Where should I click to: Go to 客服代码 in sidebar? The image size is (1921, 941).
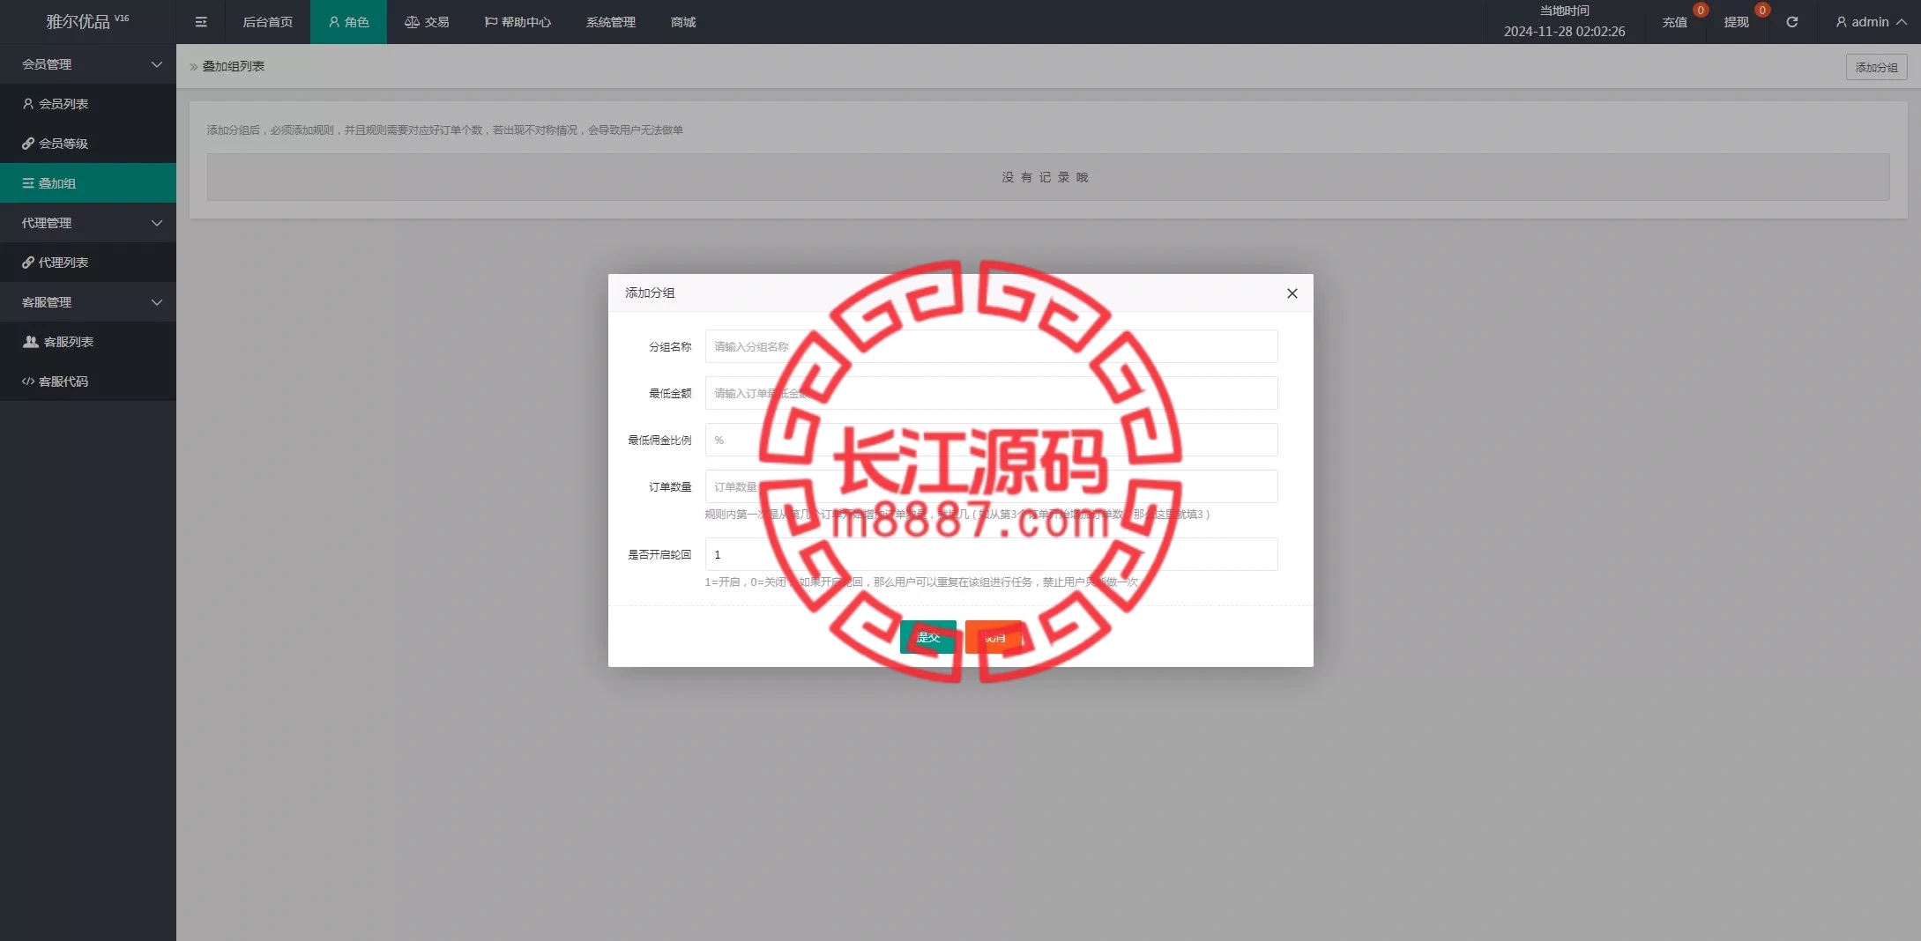point(88,382)
